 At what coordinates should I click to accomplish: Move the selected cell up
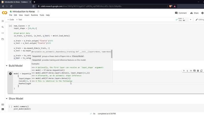(x=184, y=71)
